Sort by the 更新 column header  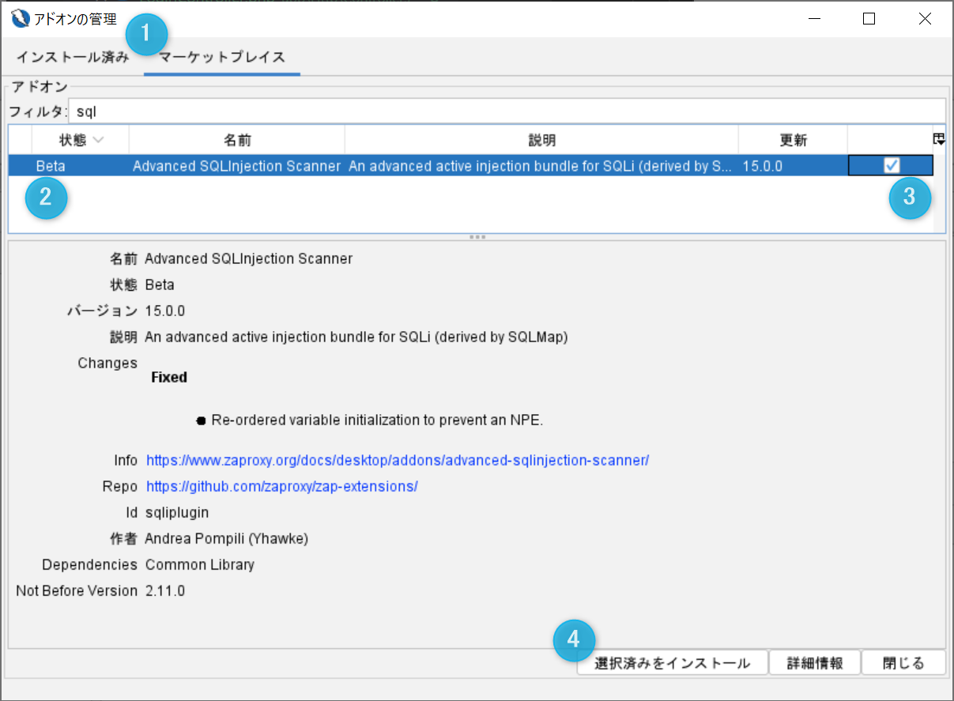[x=793, y=140]
